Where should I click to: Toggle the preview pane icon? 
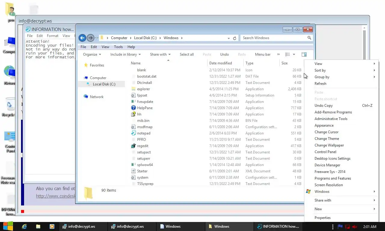(x=304, y=54)
